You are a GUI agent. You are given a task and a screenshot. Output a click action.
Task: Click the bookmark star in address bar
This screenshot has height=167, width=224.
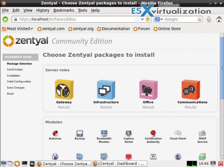tap(137, 19)
